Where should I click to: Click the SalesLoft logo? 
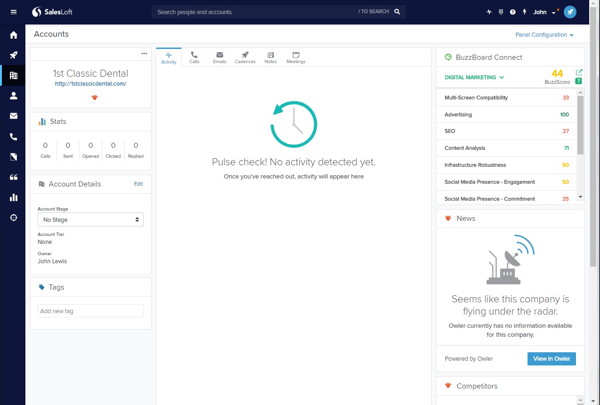tap(52, 12)
